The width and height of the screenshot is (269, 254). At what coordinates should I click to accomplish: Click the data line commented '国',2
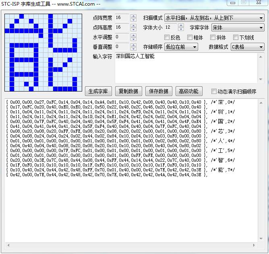[x=120, y=121]
